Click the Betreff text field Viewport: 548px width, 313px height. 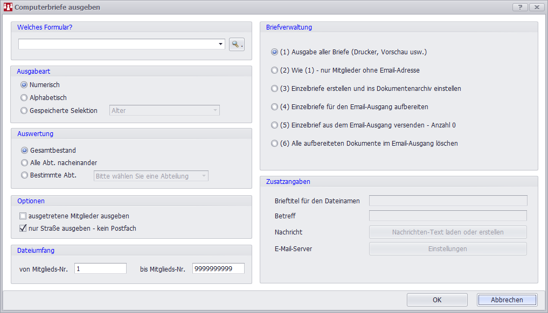[448, 216]
